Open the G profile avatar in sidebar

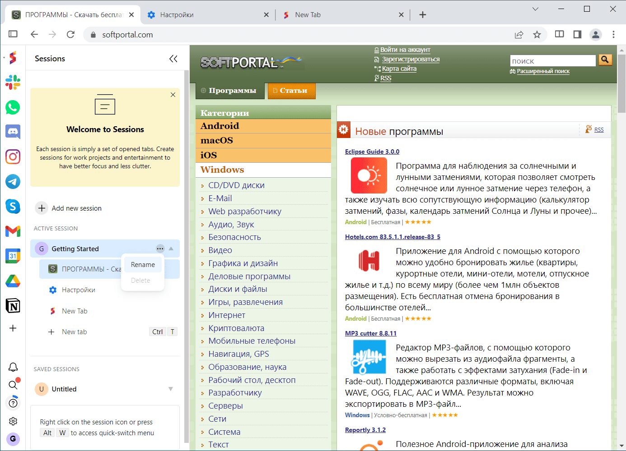point(13,439)
